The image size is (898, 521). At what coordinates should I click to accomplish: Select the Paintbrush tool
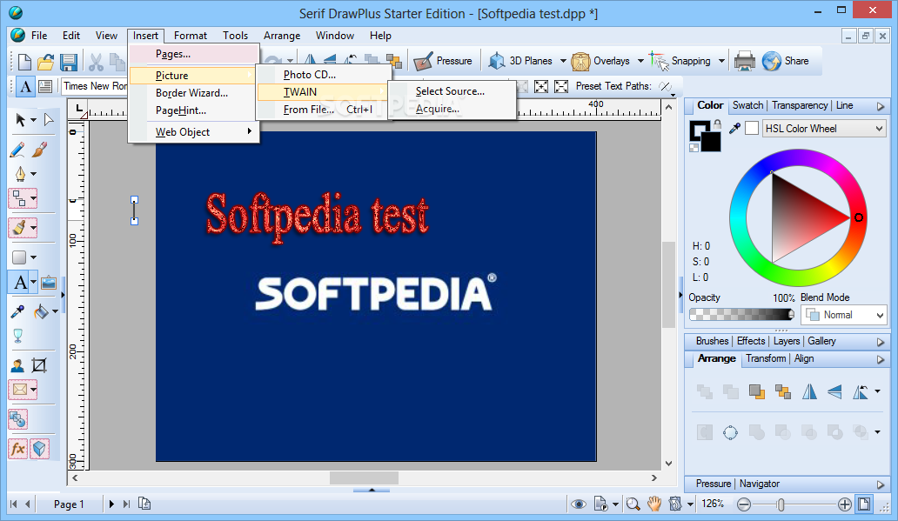39,150
